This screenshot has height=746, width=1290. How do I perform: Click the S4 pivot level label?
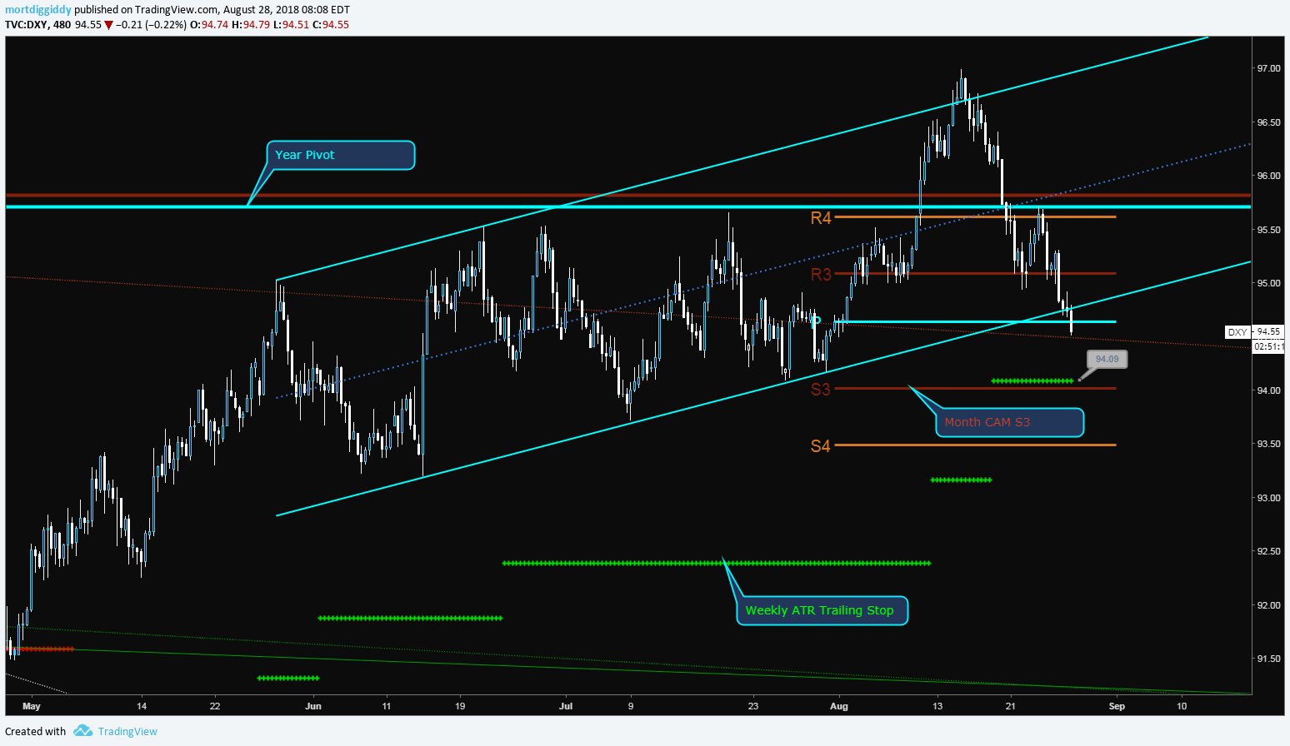click(x=821, y=446)
